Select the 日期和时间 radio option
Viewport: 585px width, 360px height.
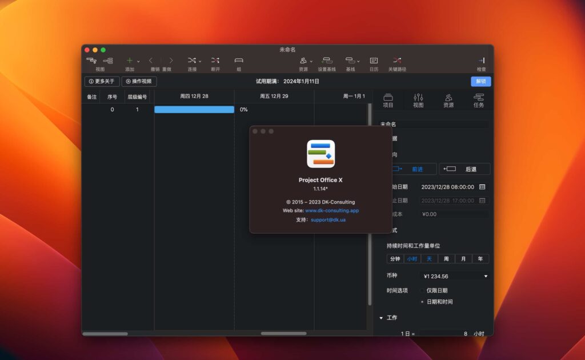(421, 301)
